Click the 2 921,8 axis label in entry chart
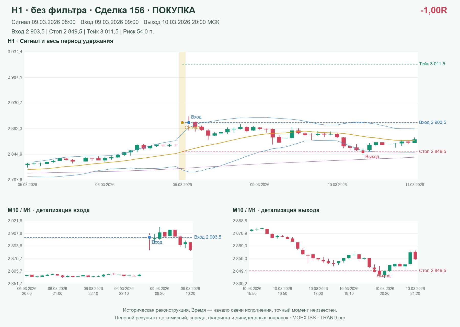The image size is (460, 327). (x=15, y=221)
